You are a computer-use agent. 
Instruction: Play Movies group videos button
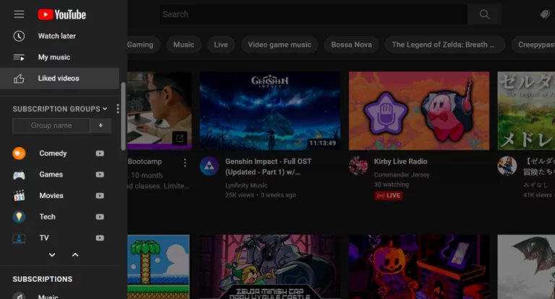(100, 195)
